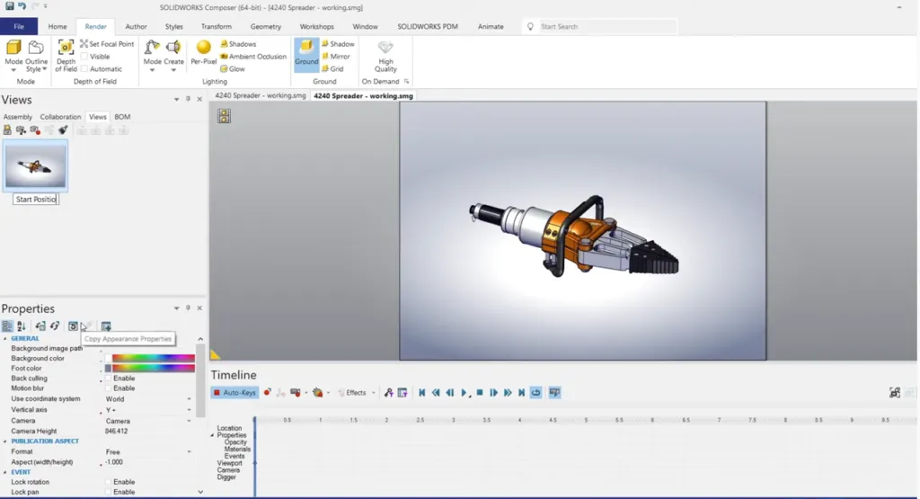
Task: Play the timeline animation
Action: 464,393
